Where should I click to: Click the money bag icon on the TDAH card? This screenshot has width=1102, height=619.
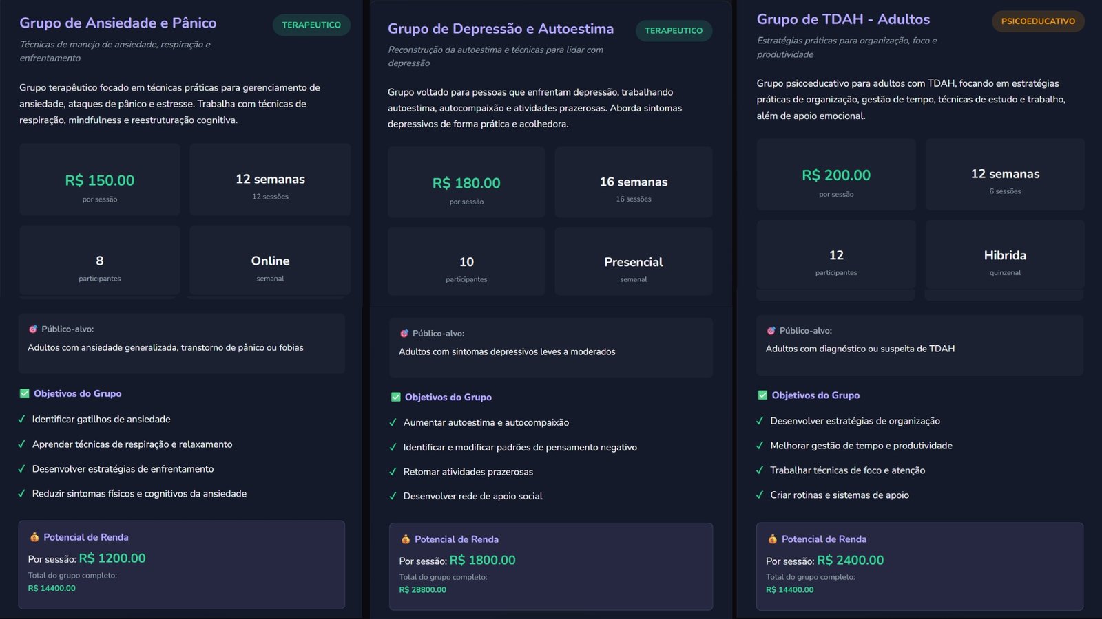coord(773,539)
